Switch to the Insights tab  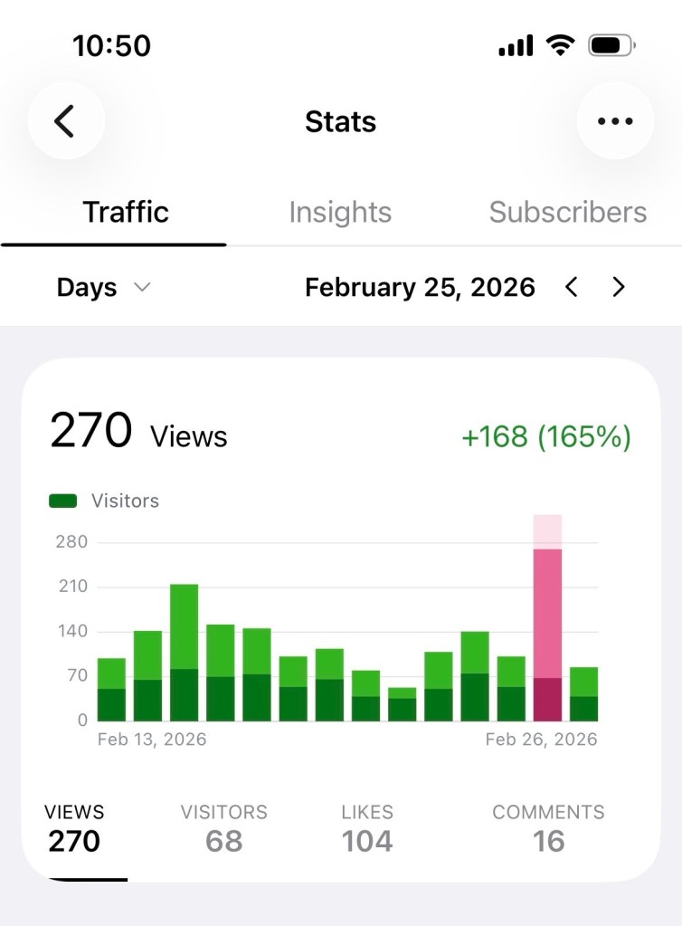click(340, 213)
